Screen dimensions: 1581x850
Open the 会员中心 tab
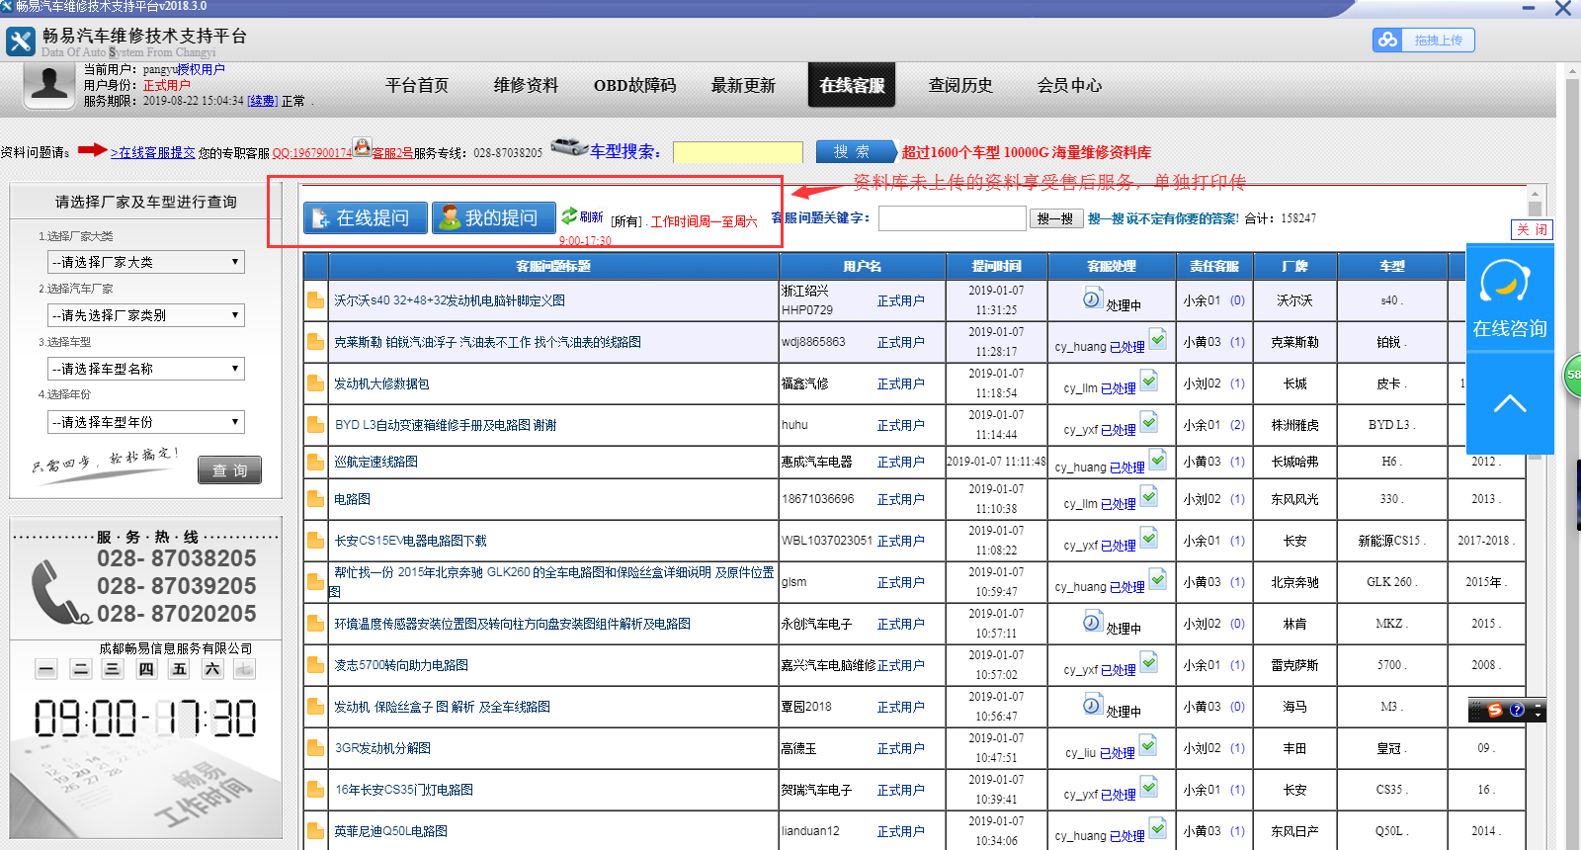[1069, 86]
